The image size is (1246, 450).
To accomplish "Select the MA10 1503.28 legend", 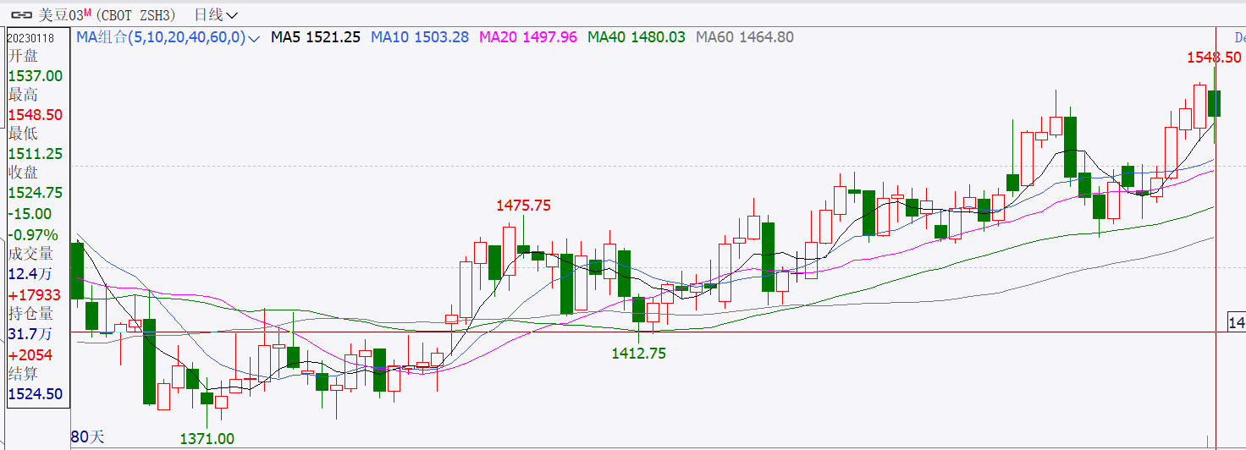I will (420, 37).
